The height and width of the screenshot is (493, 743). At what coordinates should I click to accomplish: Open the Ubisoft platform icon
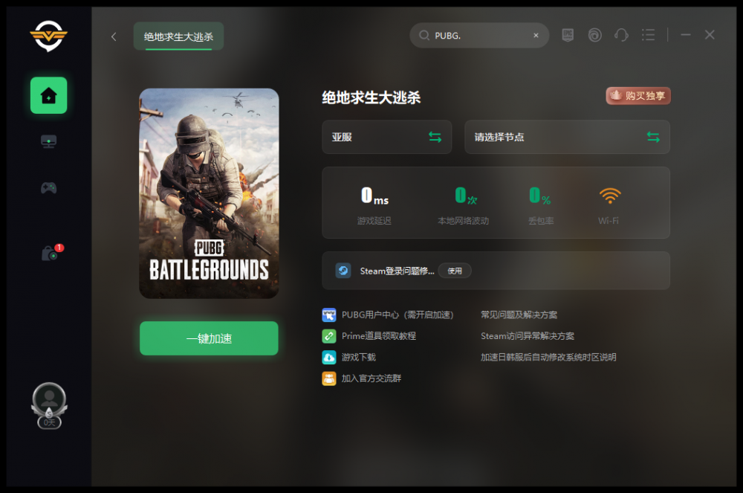point(594,35)
